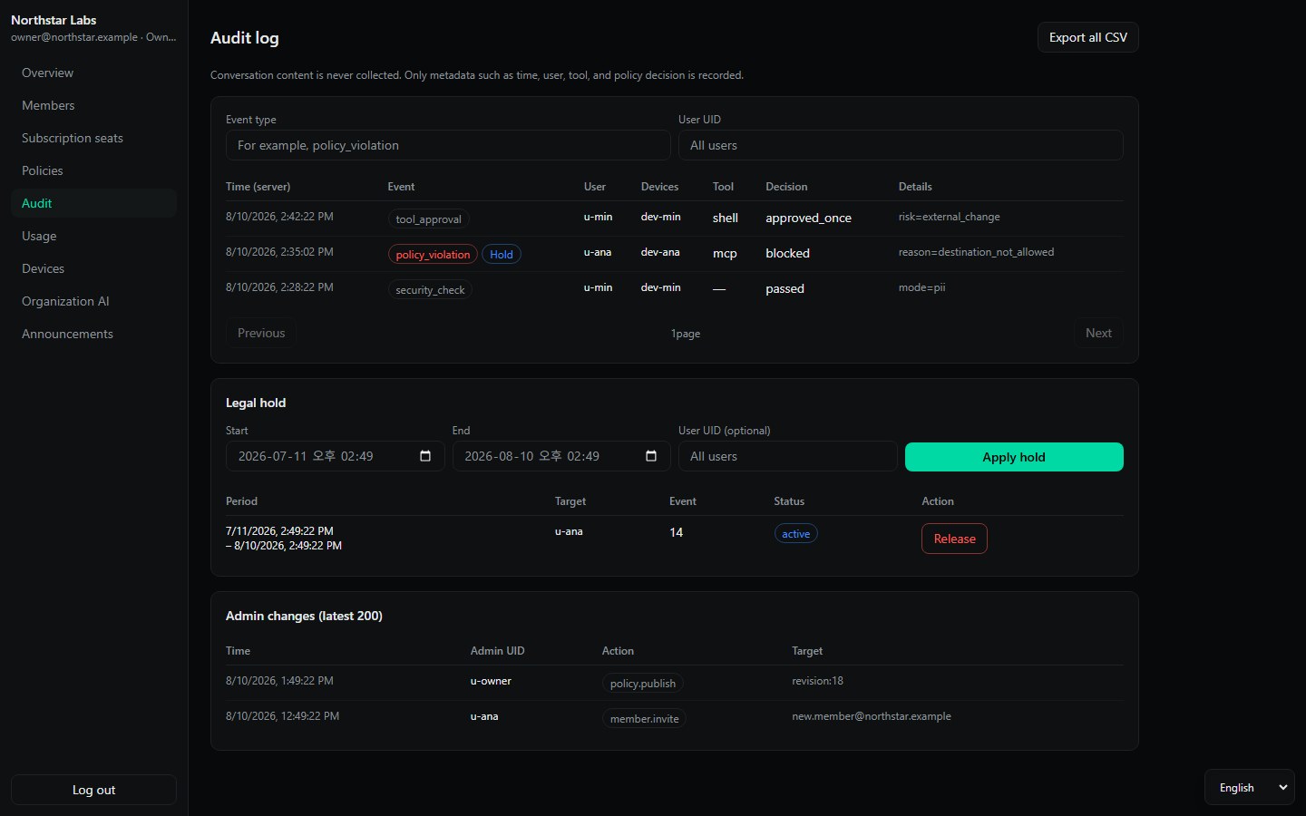Click mcp tool cell
Image resolution: width=1306 pixels, height=816 pixels.
point(725,253)
